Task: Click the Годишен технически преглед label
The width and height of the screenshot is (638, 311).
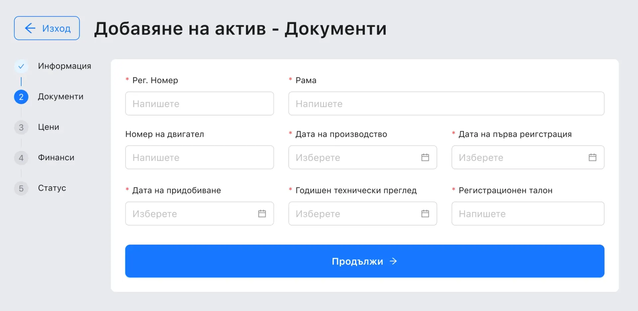Action: point(356,191)
